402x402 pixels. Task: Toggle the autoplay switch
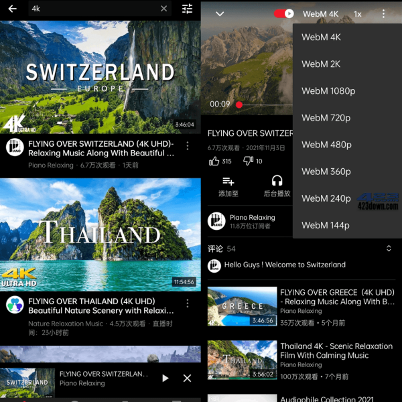(x=284, y=13)
